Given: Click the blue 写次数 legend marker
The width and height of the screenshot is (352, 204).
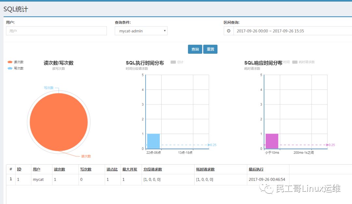Looking at the screenshot, I should tap(9, 68).
